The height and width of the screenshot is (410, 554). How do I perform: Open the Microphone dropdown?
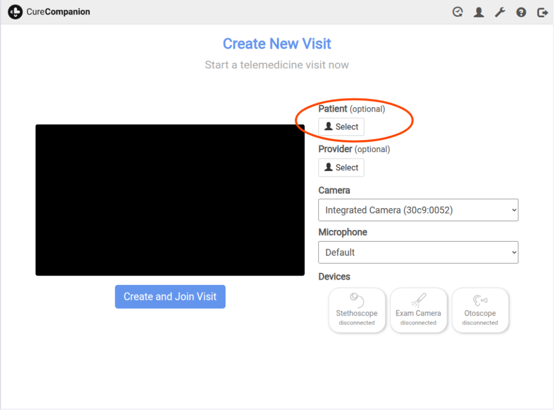[418, 252]
